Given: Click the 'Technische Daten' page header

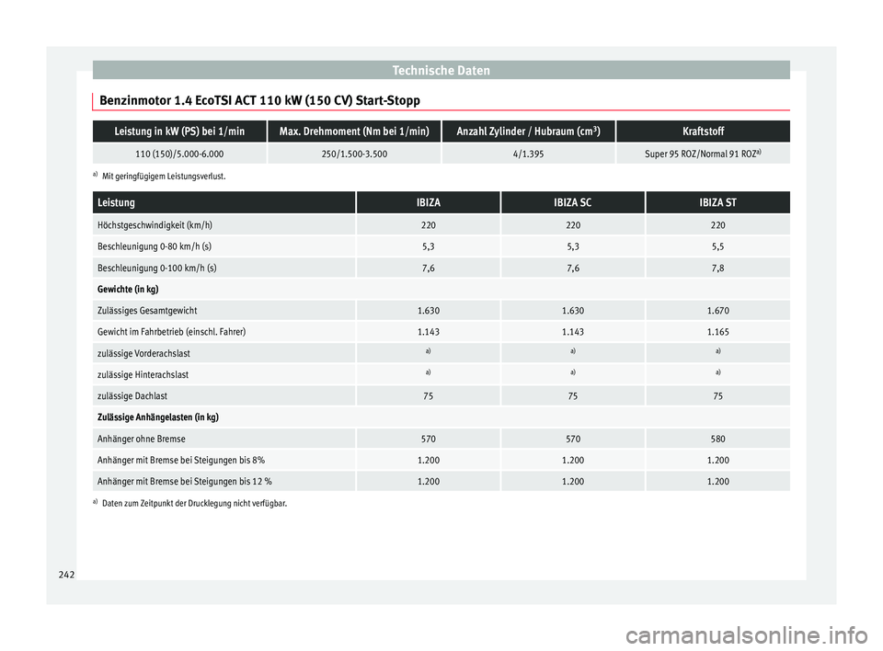Looking at the screenshot, I should tap(441, 71).
